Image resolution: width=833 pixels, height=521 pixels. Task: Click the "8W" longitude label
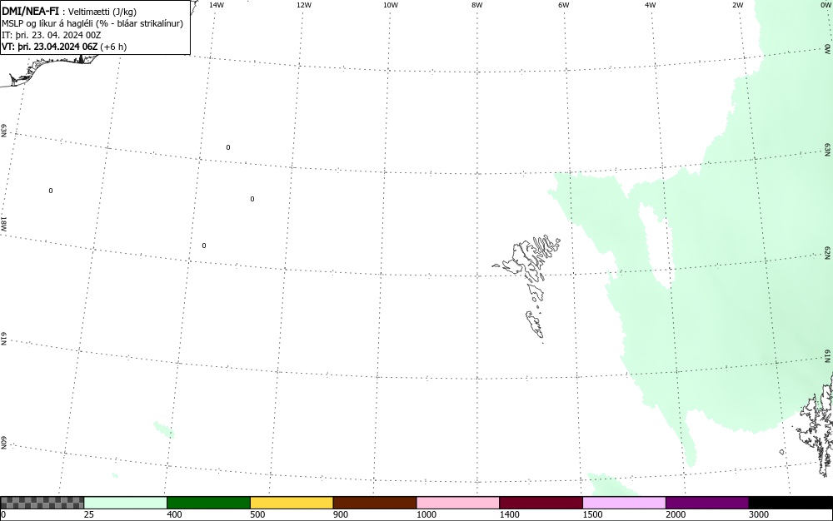click(477, 5)
